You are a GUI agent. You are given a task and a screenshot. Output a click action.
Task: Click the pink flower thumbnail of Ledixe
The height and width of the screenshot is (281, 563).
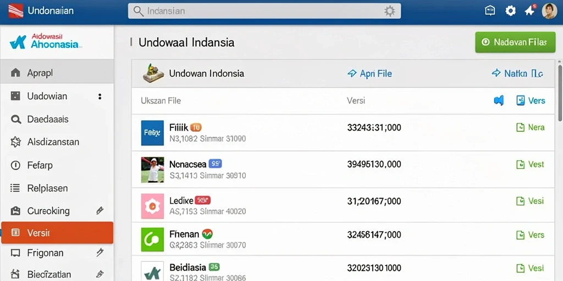(x=153, y=206)
